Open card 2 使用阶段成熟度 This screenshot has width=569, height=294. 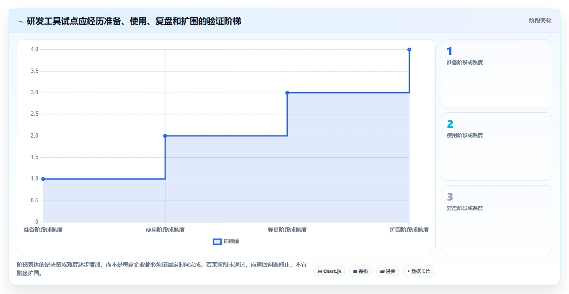point(497,147)
